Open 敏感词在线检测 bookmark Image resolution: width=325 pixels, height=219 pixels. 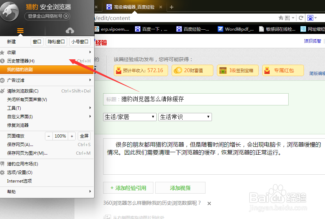[277, 29]
